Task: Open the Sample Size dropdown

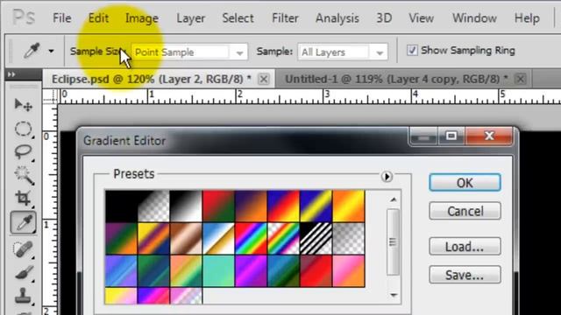Action: click(x=189, y=52)
